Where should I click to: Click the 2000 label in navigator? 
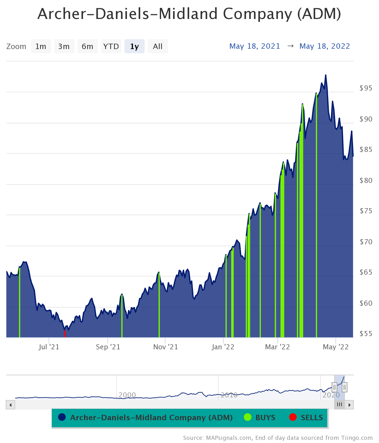127,395
